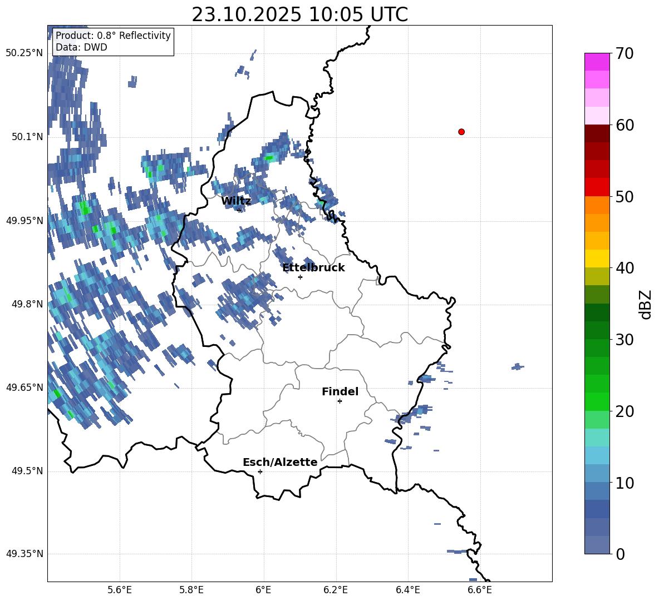659x601 pixels.
Task: Click the 49.5°N latitude label
Action: 27,471
